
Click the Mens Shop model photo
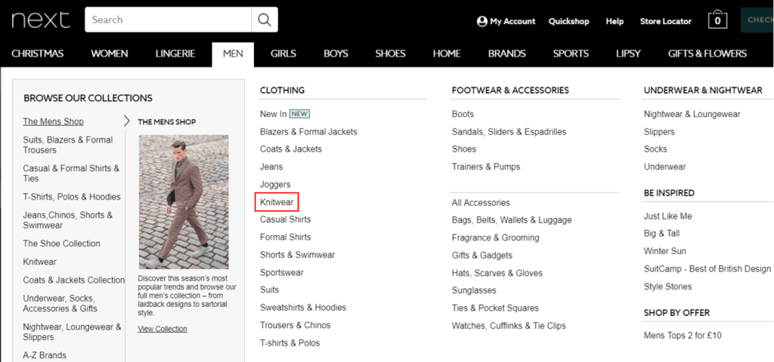(184, 202)
